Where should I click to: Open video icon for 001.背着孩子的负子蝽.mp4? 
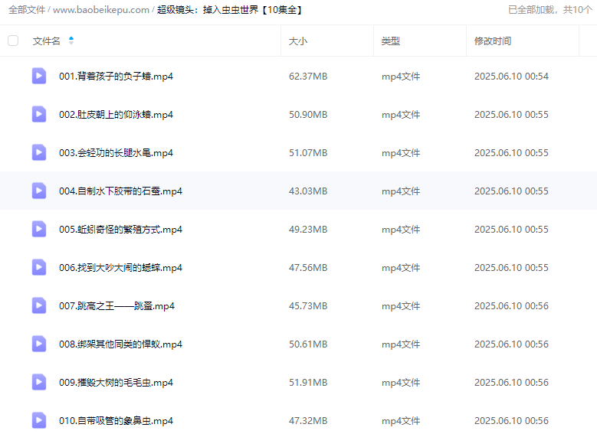coord(39,76)
